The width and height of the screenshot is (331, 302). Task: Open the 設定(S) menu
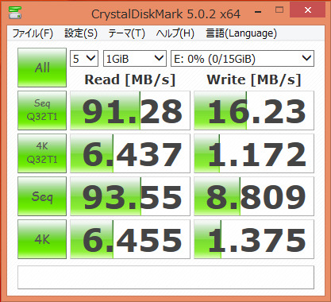81,33
